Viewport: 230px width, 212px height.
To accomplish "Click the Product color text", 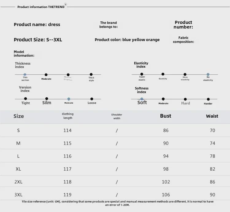I will click(x=127, y=40).
